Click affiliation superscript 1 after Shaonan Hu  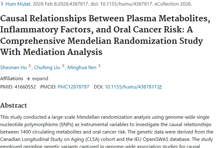pos(30,66)
